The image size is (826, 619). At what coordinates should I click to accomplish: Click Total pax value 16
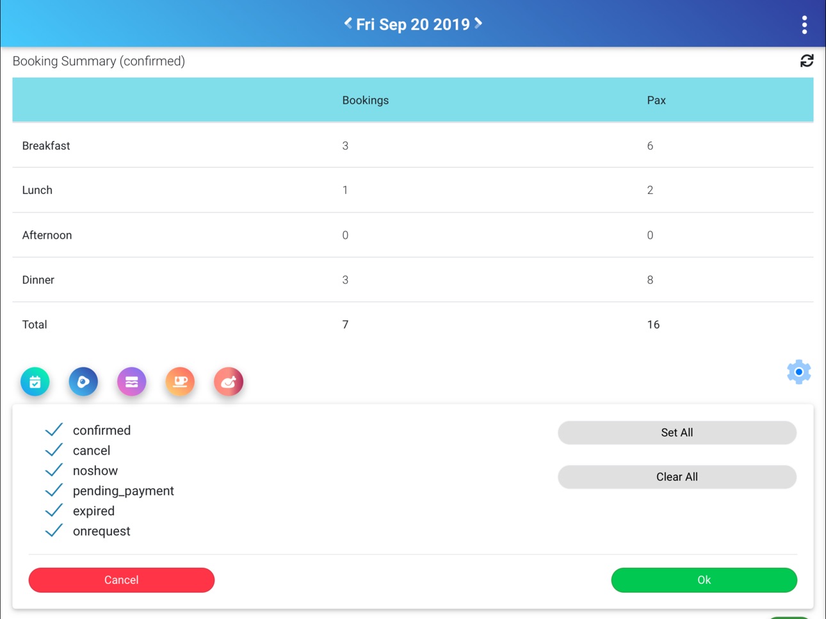tap(653, 325)
